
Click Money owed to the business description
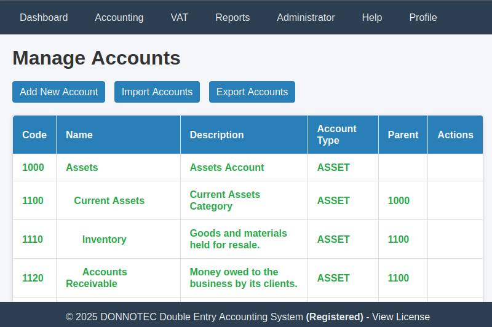244,278
